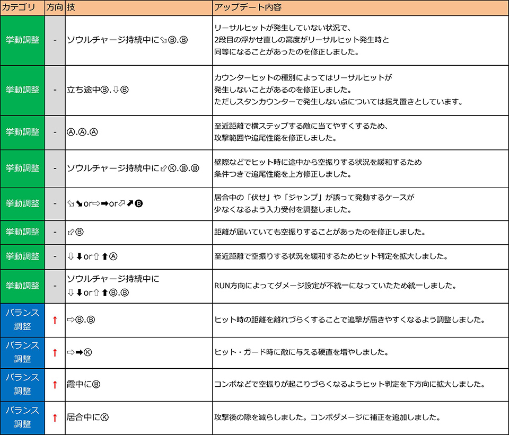Click the red up arrow beside ⇨➡Ⓚ
The height and width of the screenshot is (435, 509).
(55, 352)
